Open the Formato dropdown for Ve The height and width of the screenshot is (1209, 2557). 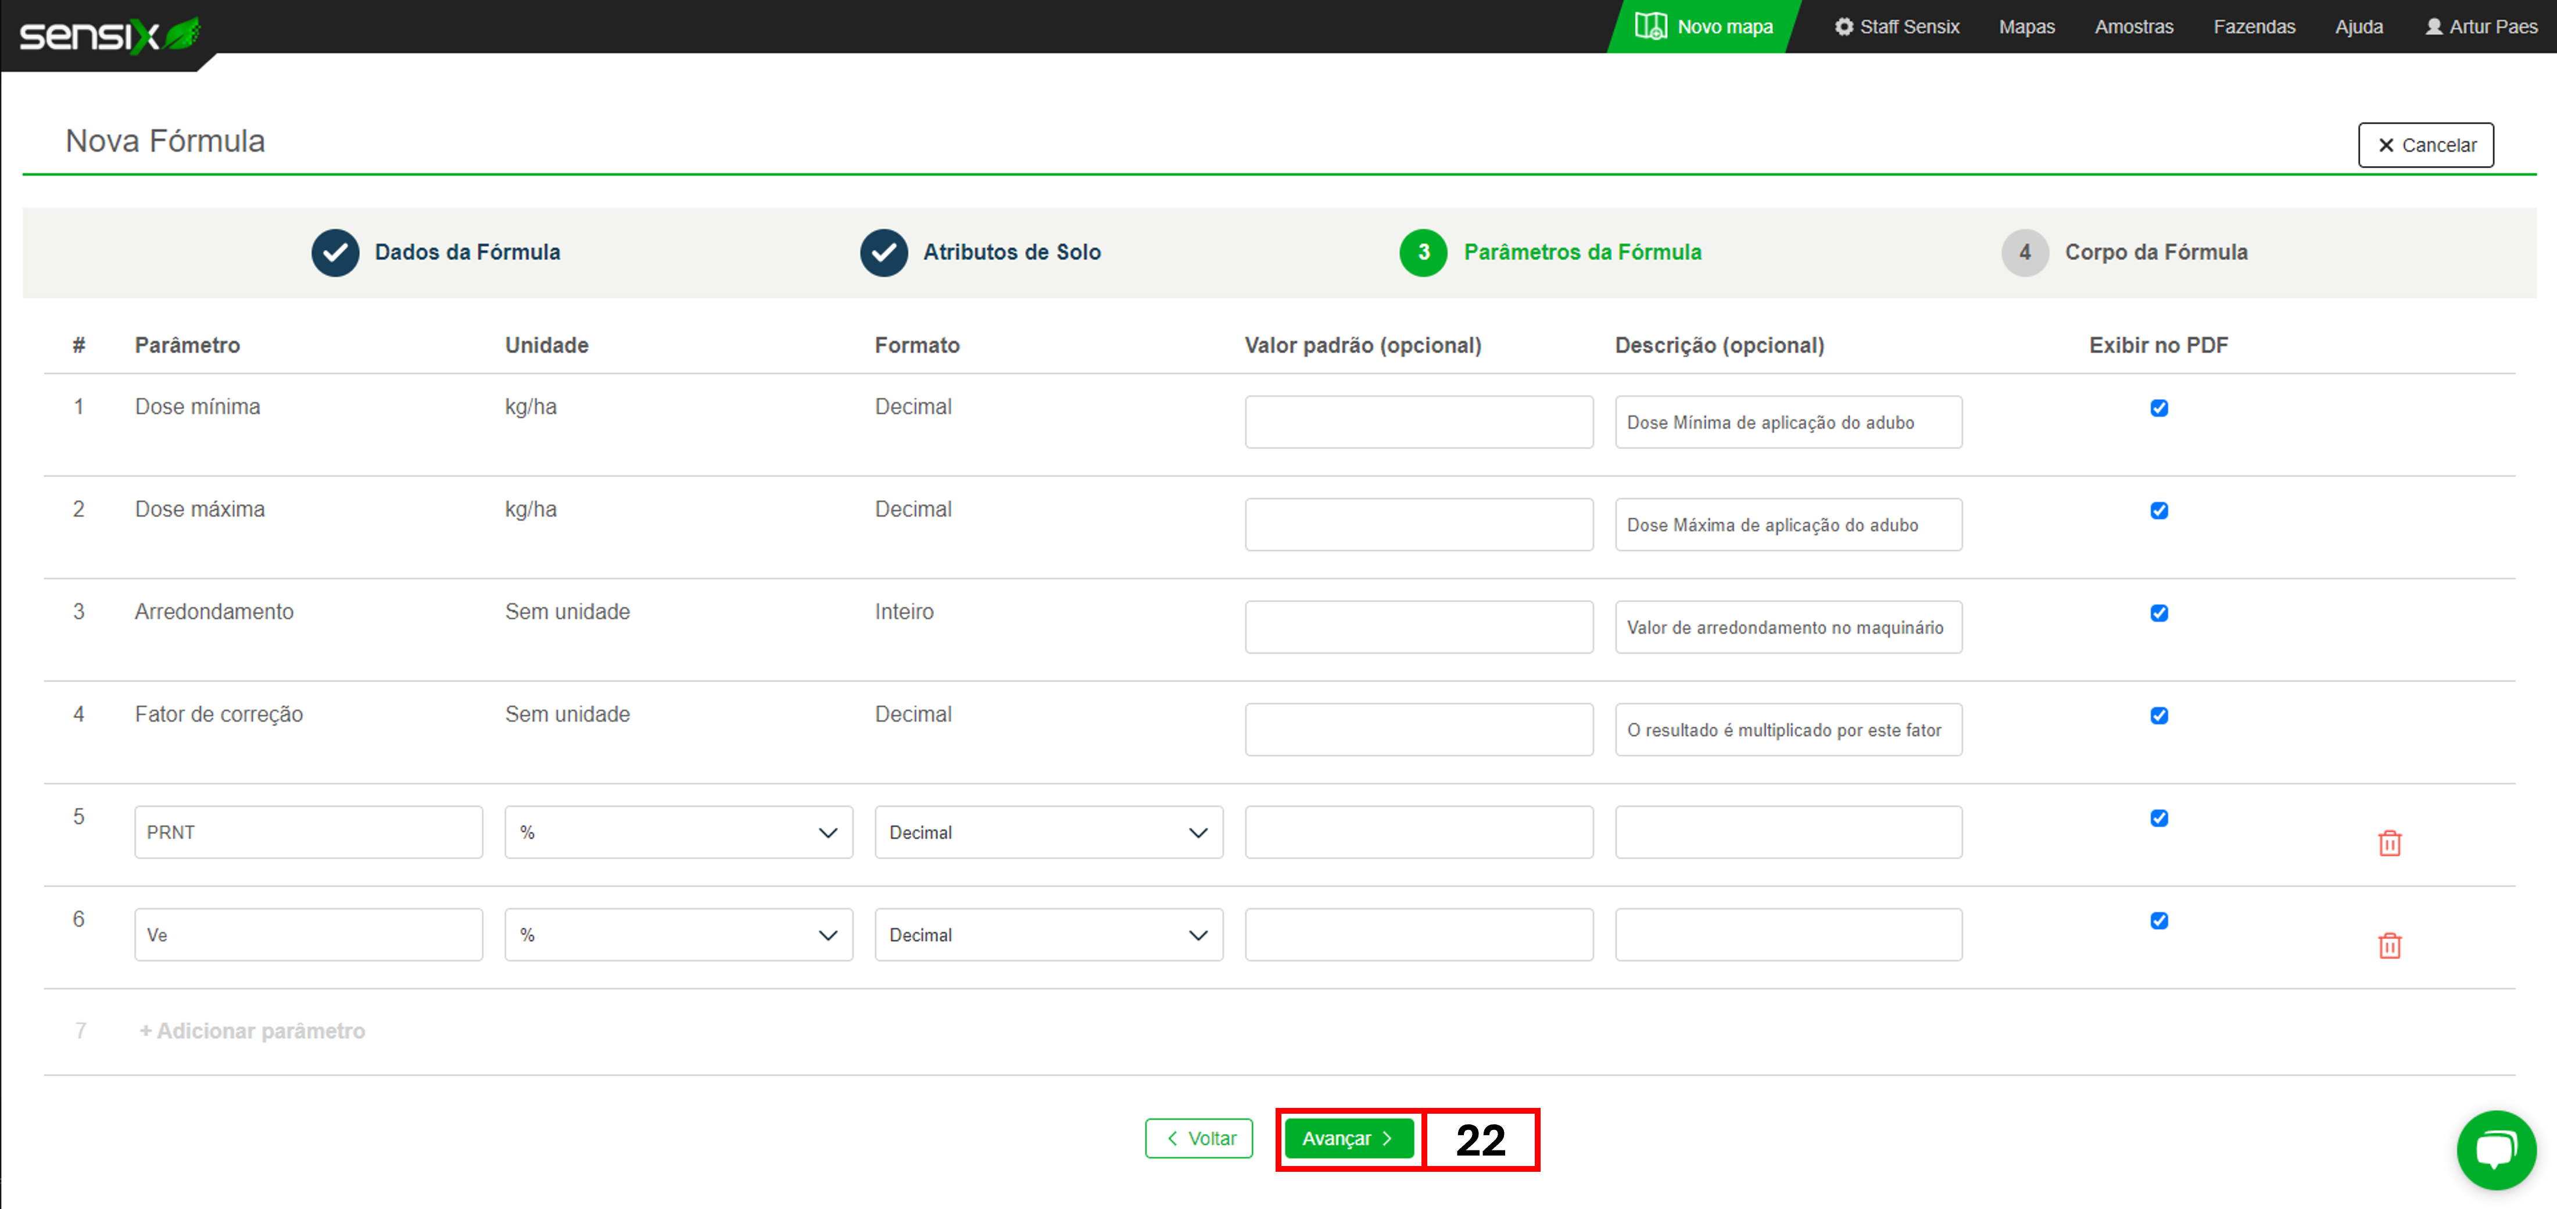(x=1047, y=934)
